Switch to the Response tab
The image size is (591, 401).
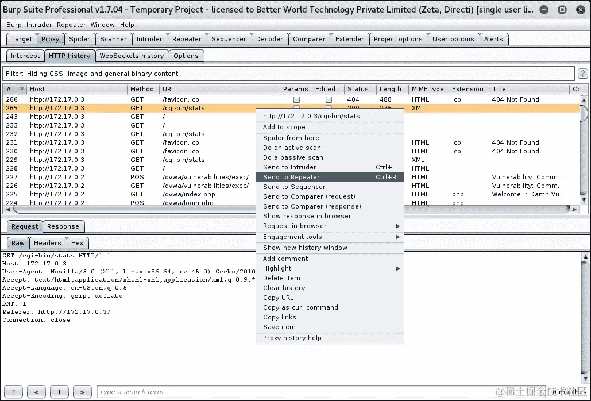click(x=63, y=226)
